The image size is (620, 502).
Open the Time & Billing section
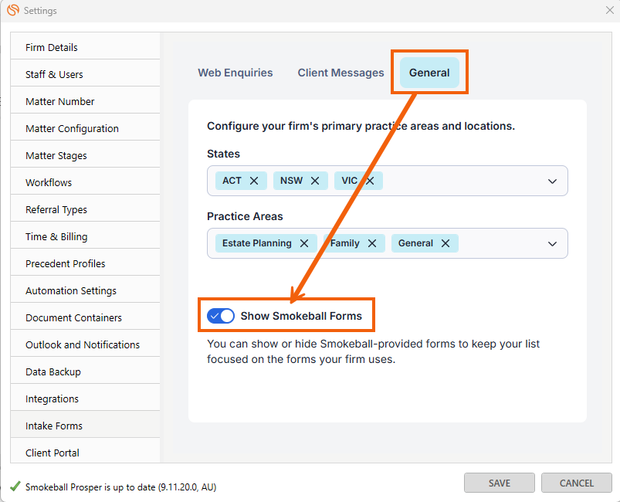(x=56, y=236)
